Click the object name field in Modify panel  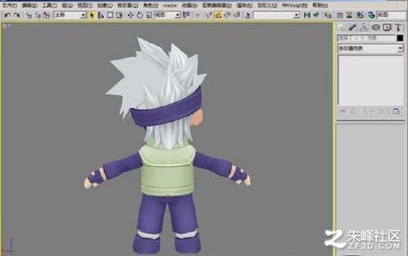367,38
